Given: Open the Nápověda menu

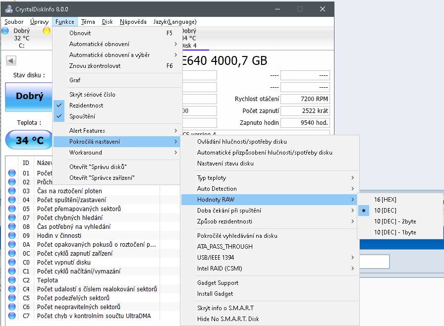Looking at the screenshot, I should click(x=133, y=22).
